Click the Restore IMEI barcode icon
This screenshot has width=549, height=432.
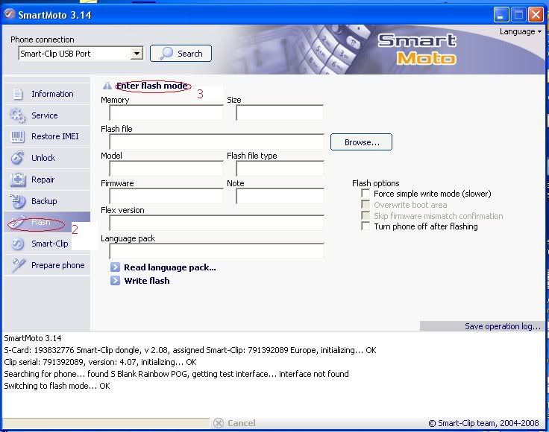click(x=17, y=136)
